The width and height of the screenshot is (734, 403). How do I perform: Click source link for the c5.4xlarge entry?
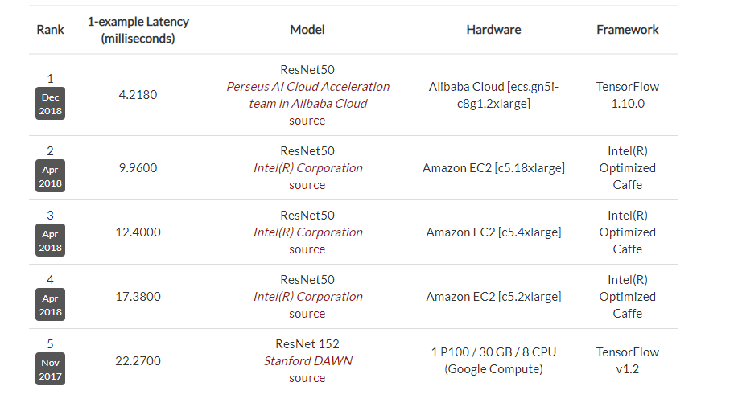[x=307, y=249]
